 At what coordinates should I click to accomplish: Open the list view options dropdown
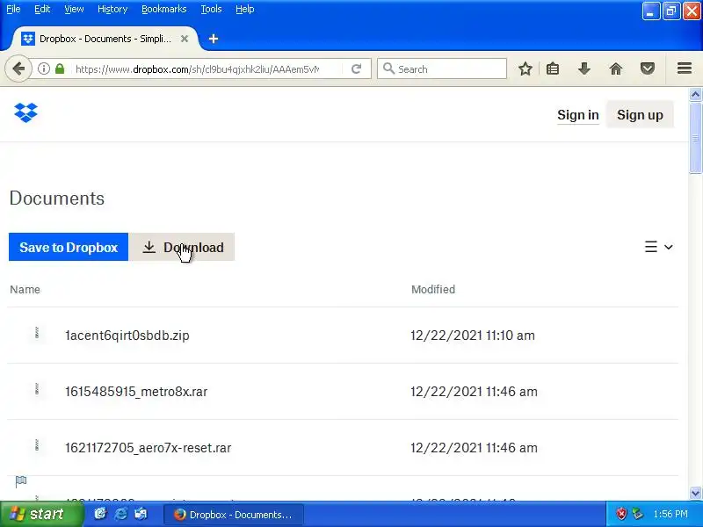pyautogui.click(x=658, y=247)
